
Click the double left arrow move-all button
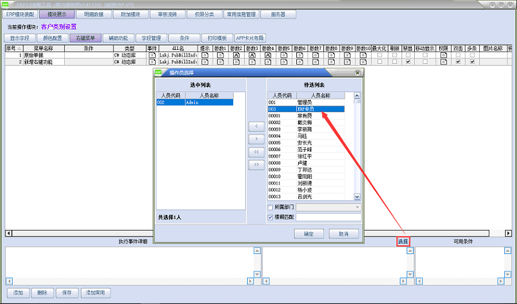(256, 152)
